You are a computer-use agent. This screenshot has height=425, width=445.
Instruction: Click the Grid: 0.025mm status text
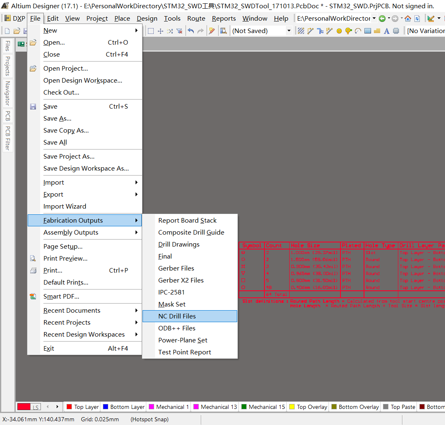tap(100, 419)
